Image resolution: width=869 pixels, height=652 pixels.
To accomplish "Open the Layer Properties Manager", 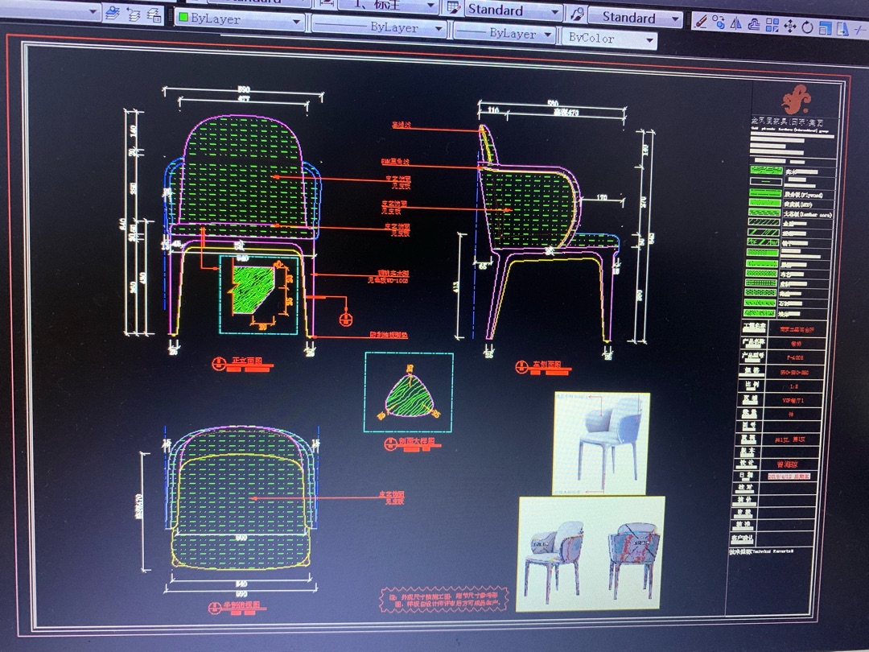I will (x=113, y=13).
